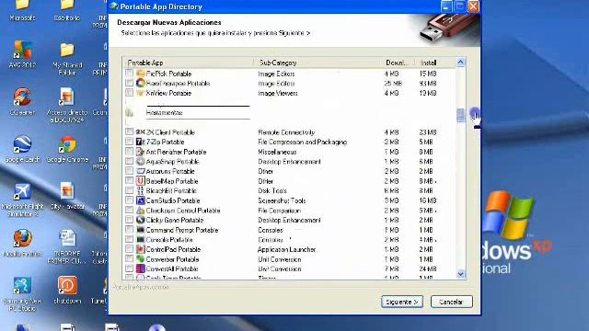Image resolution: width=589 pixels, height=331 pixels.
Task: Select the CCleaner desktop shortcut
Action: point(22,101)
